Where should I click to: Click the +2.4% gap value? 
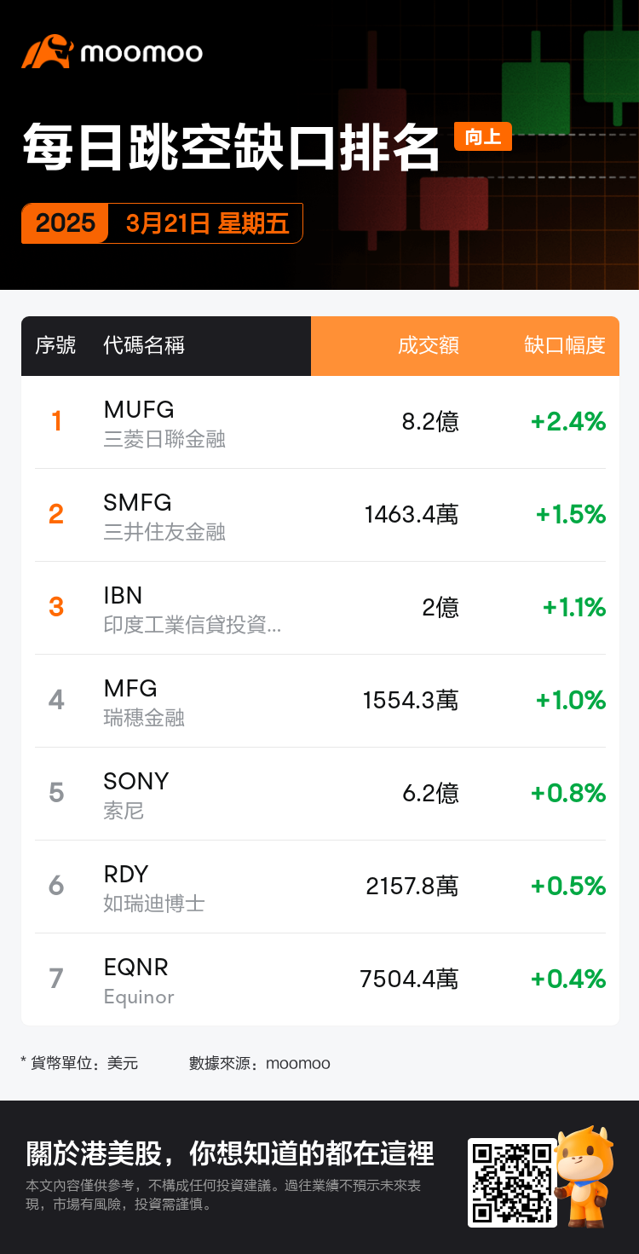[x=568, y=421]
